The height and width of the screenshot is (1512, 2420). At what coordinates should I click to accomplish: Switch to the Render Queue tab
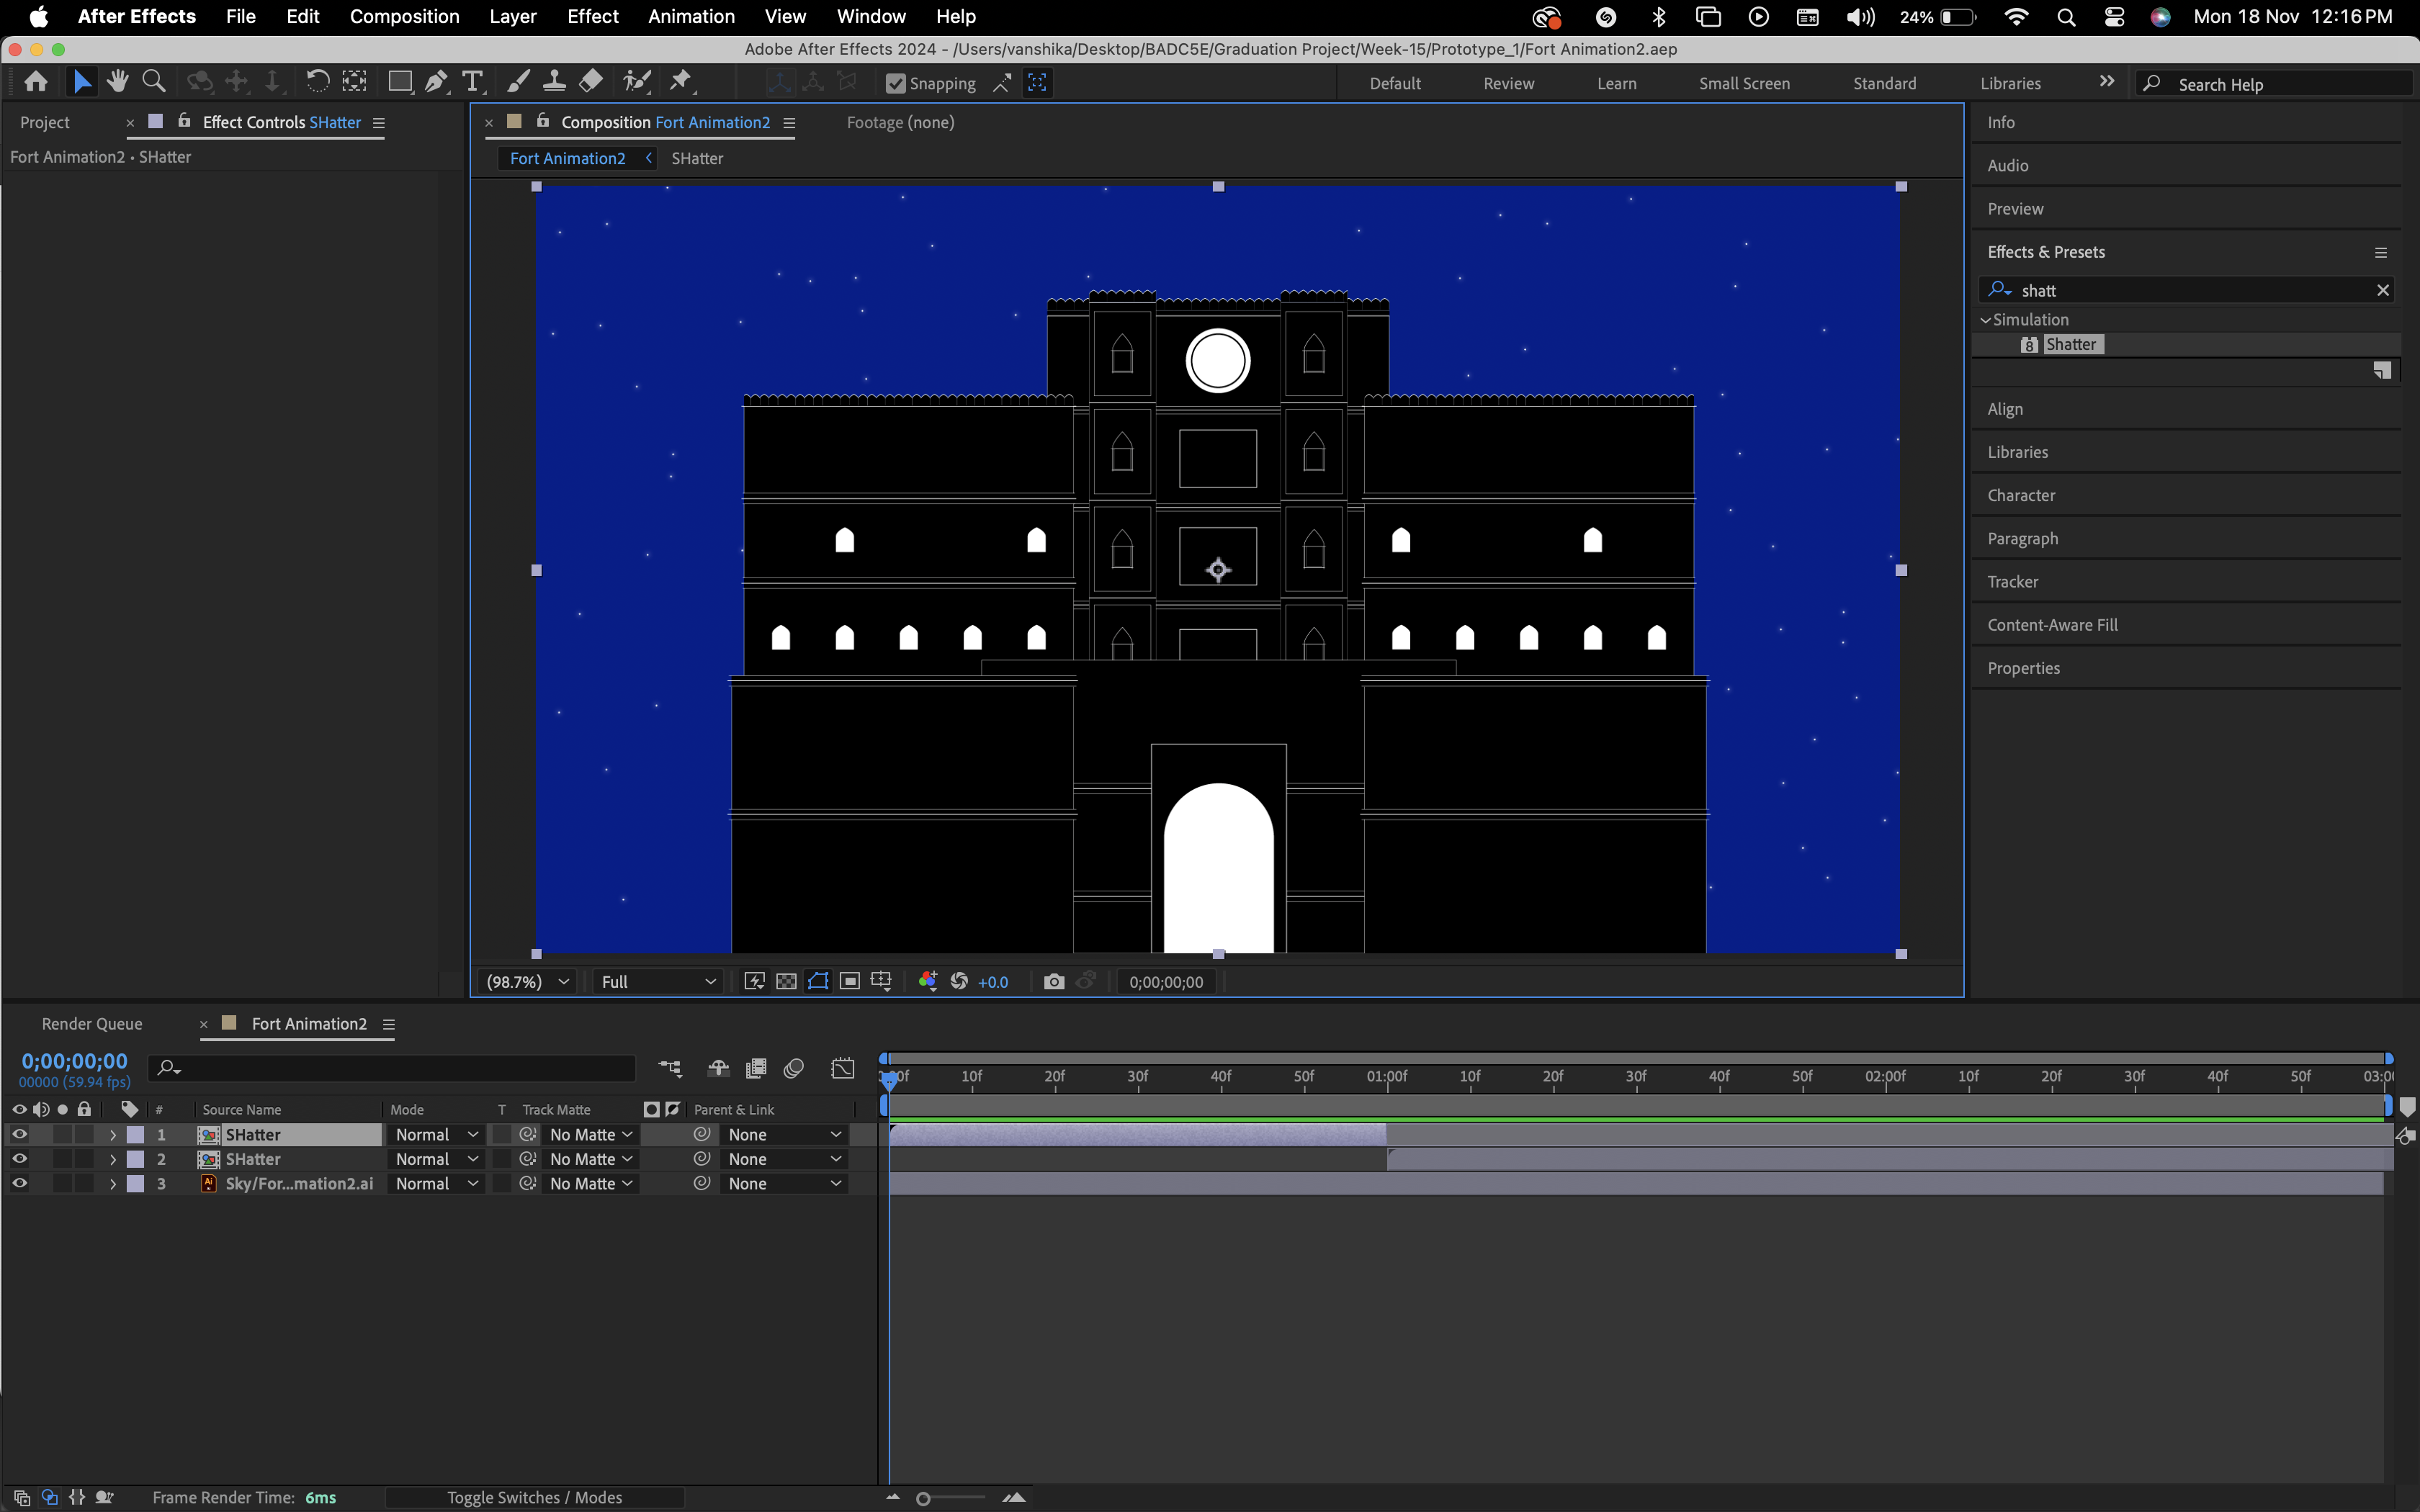(x=92, y=1024)
